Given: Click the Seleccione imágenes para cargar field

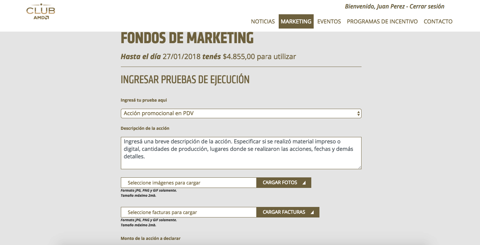Looking at the screenshot, I should point(188,183).
